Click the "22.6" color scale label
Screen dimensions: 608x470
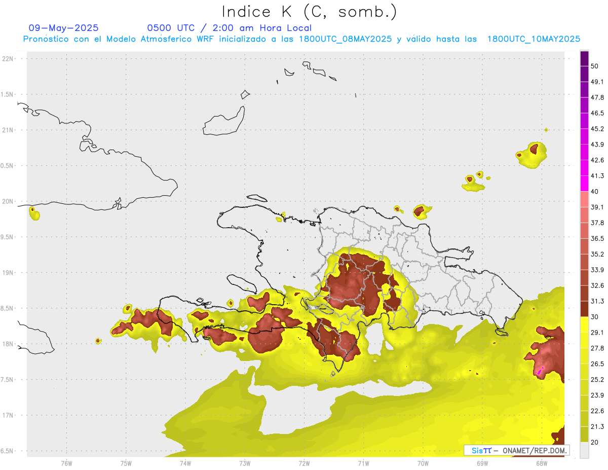(x=597, y=411)
